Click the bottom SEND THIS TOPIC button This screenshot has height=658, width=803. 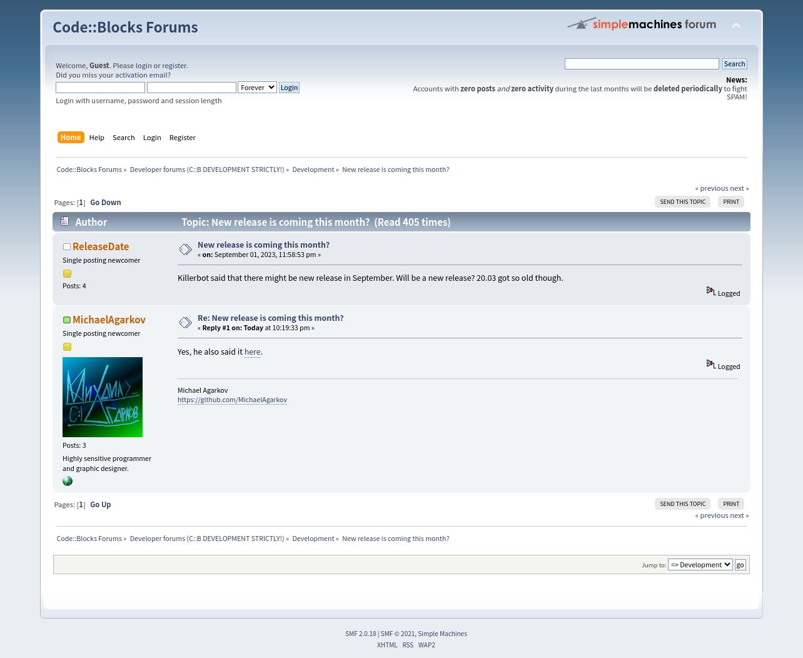click(683, 504)
